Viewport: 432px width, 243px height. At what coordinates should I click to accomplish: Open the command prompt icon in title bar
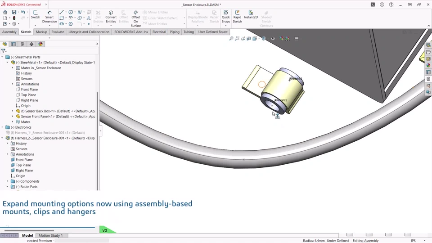click(373, 4)
